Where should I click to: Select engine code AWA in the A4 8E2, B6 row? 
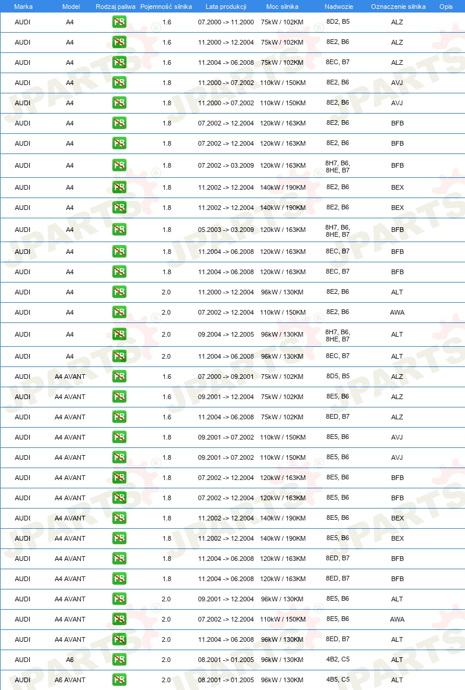(397, 312)
